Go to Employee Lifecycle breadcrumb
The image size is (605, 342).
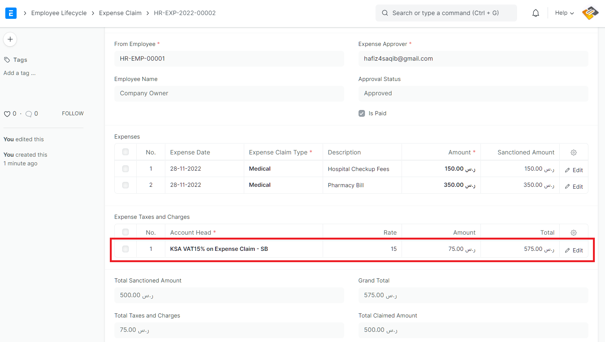[x=59, y=13]
